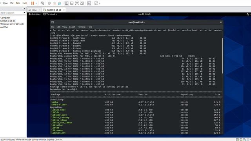Close the library sidebar panel
The height and width of the screenshot is (141, 251).
[x=24, y=9]
